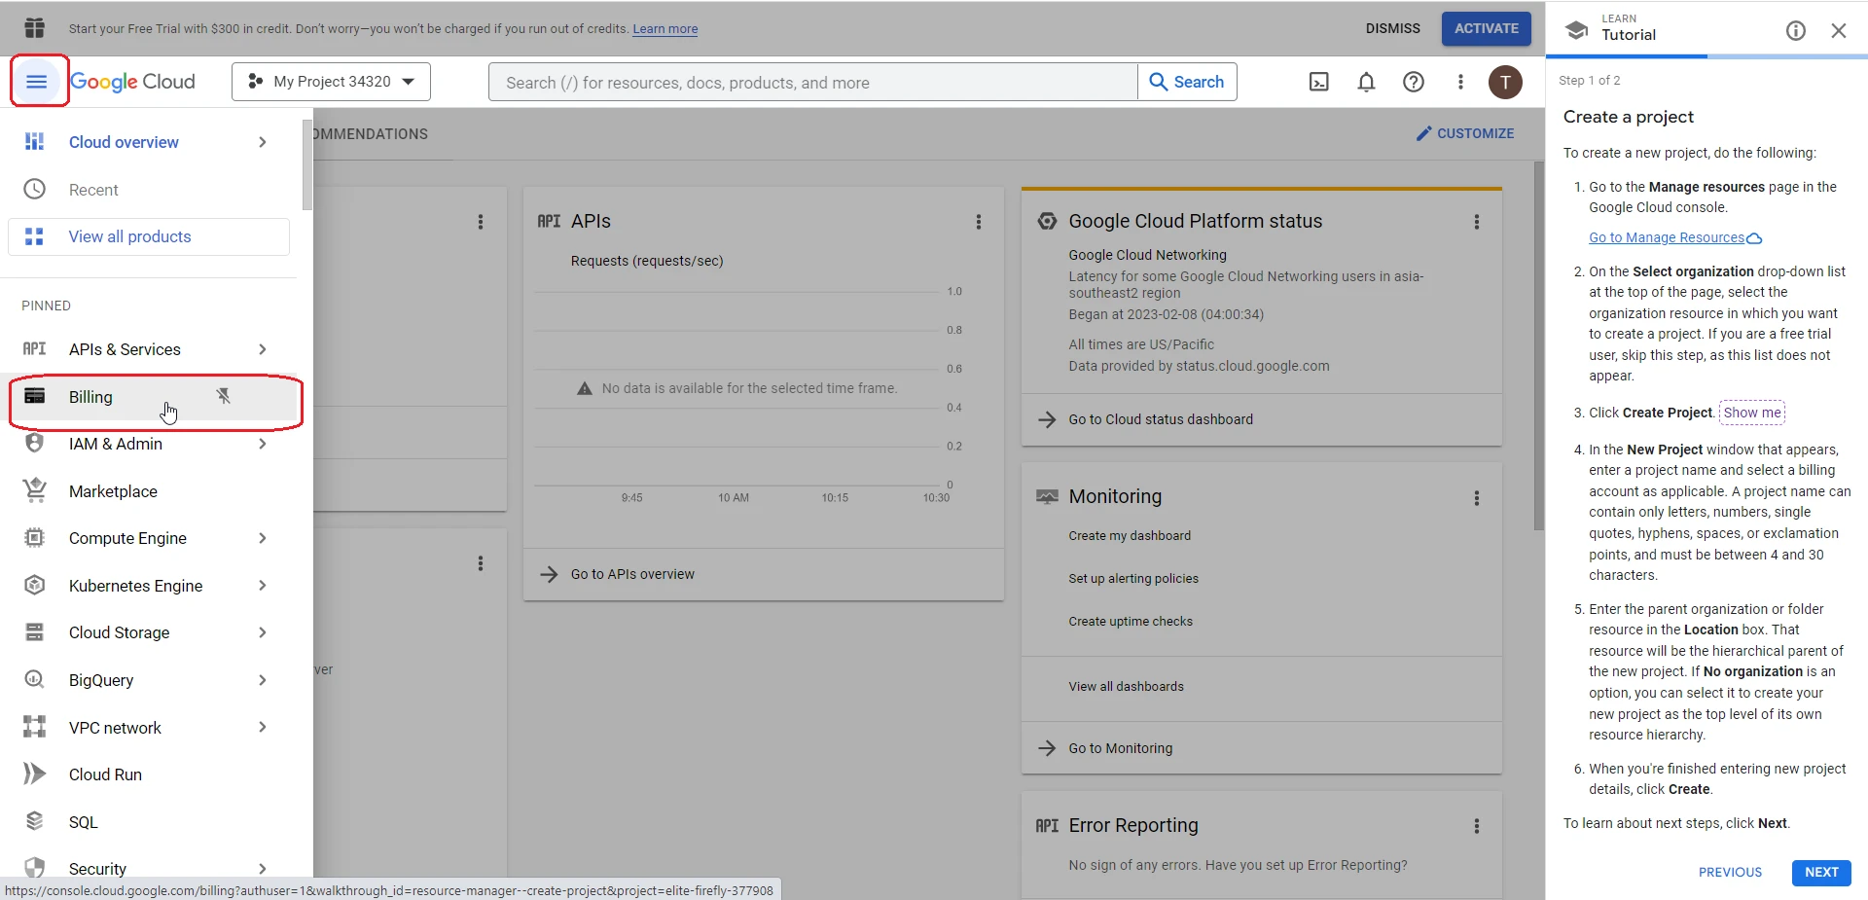Focus the resources search input field
This screenshot has height=900, width=1868.
(x=813, y=82)
